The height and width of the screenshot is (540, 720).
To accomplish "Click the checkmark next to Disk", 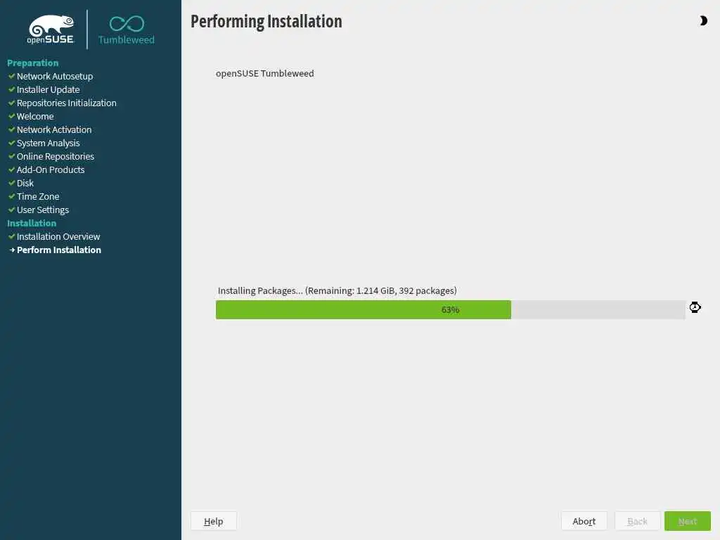I will click(11, 184).
